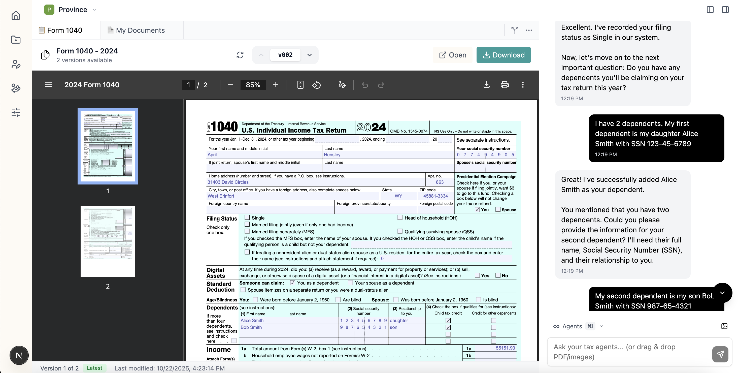738x373 pixels.
Task: Click the fit to page icon
Action: [x=300, y=85]
